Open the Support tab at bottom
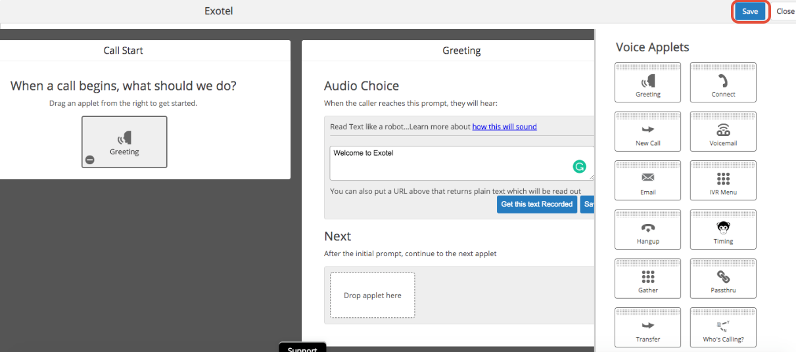The width and height of the screenshot is (796, 352). pyautogui.click(x=302, y=347)
